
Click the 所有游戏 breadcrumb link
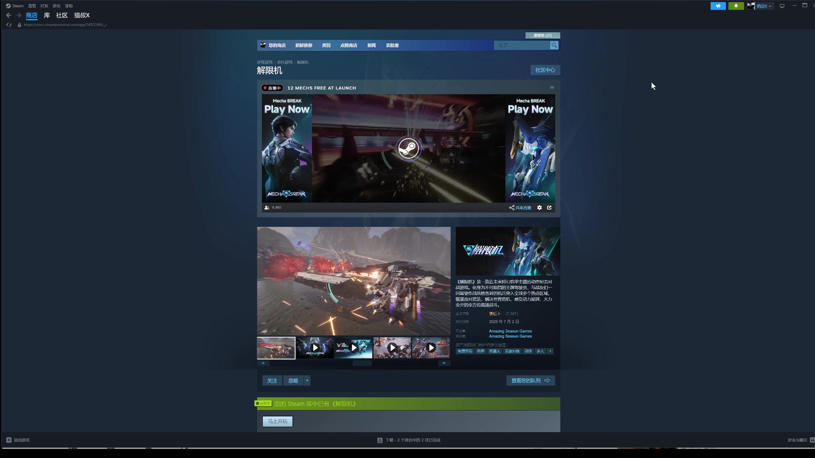[264, 62]
